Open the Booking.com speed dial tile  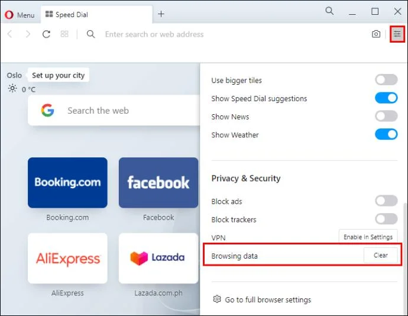click(67, 183)
